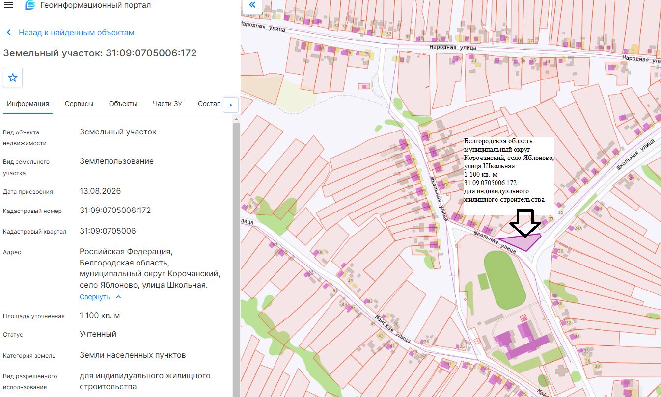Show more tabs with arrow button
This screenshot has height=397, width=661.
click(231, 105)
